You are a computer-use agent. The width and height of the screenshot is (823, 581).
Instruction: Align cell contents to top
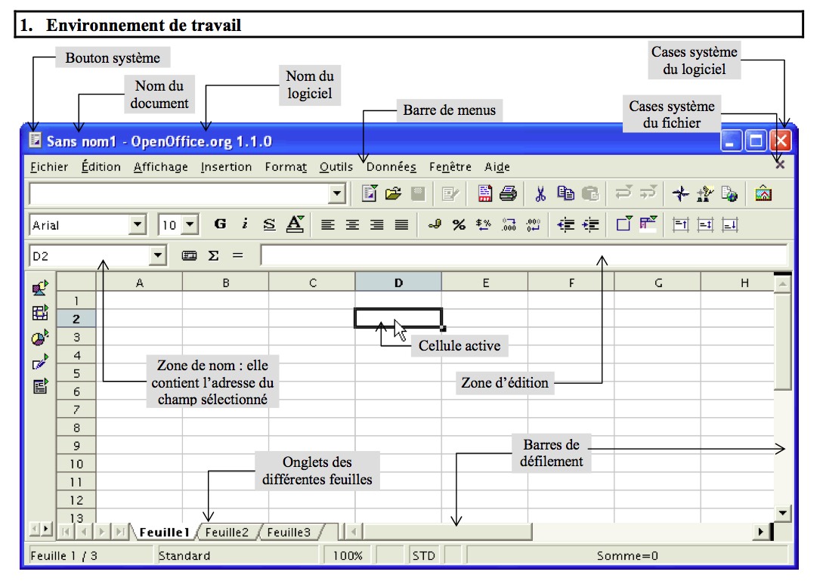681,225
